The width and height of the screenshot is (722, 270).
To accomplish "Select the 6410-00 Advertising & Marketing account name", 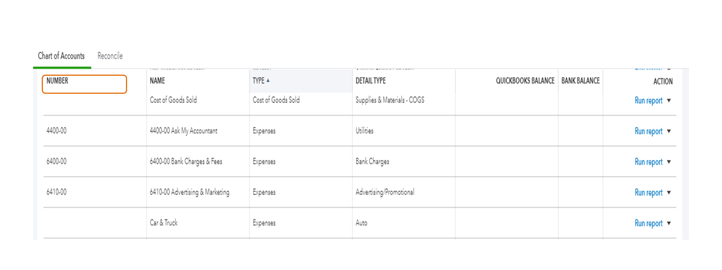I will click(x=189, y=192).
